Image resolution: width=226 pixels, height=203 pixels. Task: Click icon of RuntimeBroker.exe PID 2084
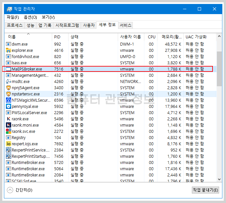pyautogui.click(x=8, y=175)
